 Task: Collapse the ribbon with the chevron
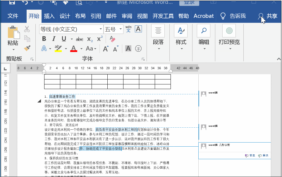[279, 59]
